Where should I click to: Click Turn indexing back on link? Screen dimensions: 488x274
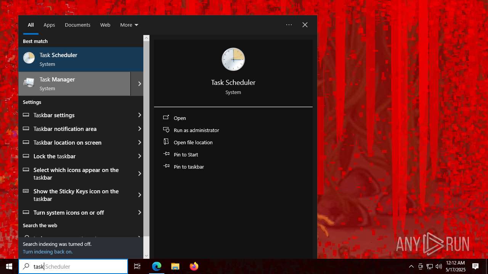pos(48,252)
